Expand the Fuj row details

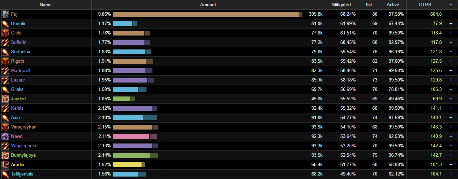(x=451, y=14)
